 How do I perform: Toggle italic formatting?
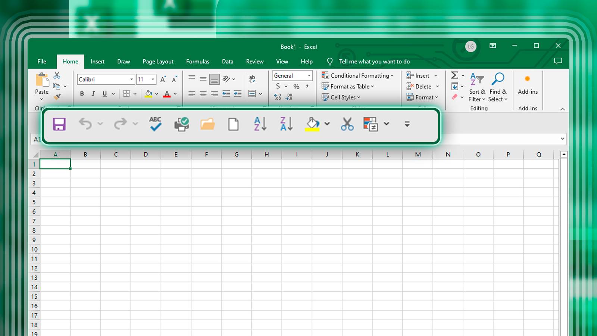[93, 94]
